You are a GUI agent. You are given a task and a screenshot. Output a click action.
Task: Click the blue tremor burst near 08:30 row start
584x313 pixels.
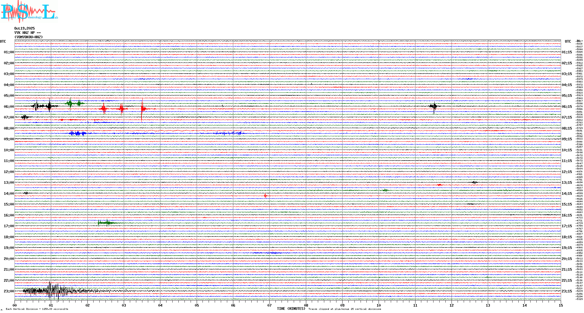tap(78, 133)
